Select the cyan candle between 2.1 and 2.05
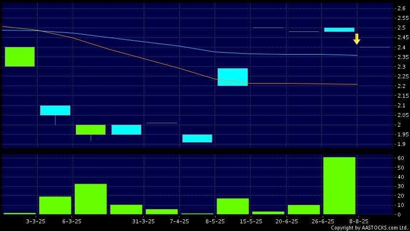The image size is (410, 231). tap(55, 110)
